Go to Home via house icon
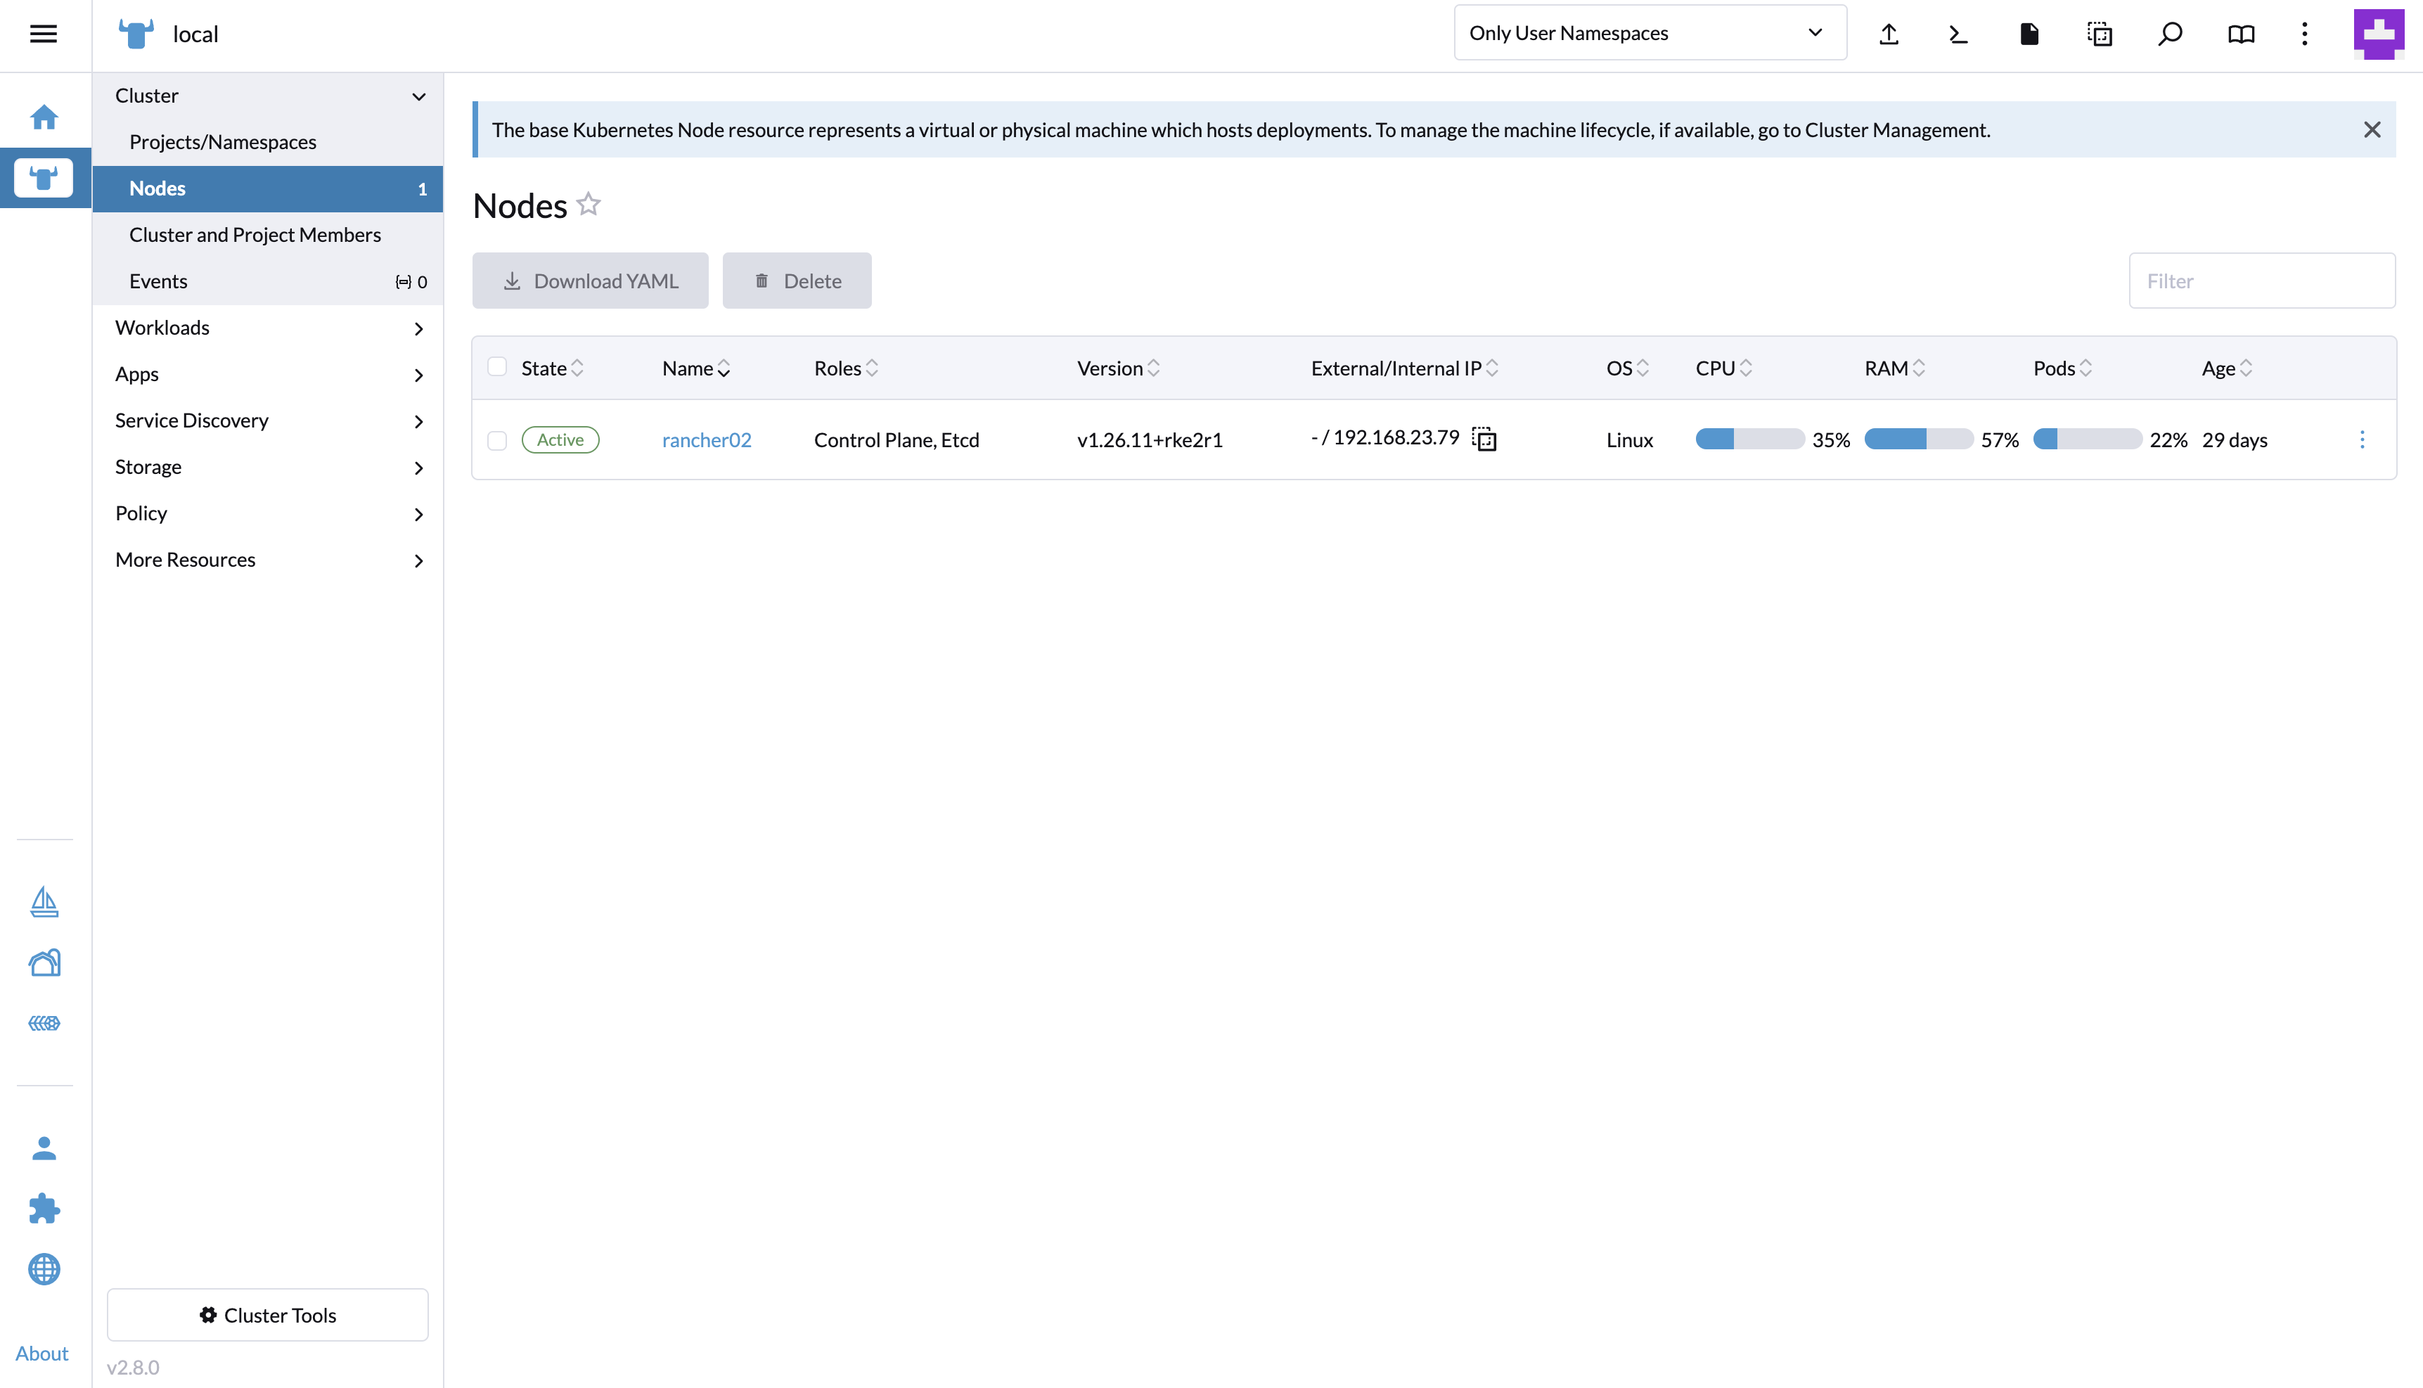This screenshot has width=2423, height=1388. tap(44, 117)
